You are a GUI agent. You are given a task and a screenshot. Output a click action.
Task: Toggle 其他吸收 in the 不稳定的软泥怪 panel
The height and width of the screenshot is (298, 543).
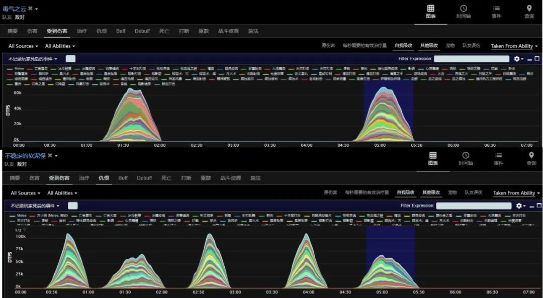(x=431, y=192)
